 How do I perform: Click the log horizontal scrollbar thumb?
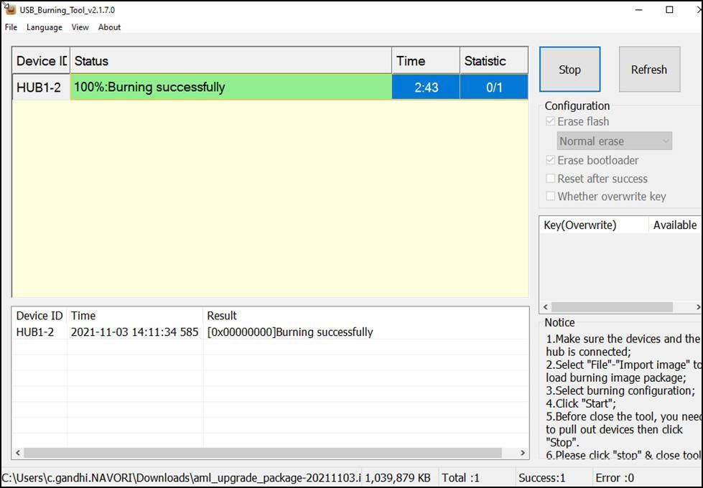click(x=263, y=453)
